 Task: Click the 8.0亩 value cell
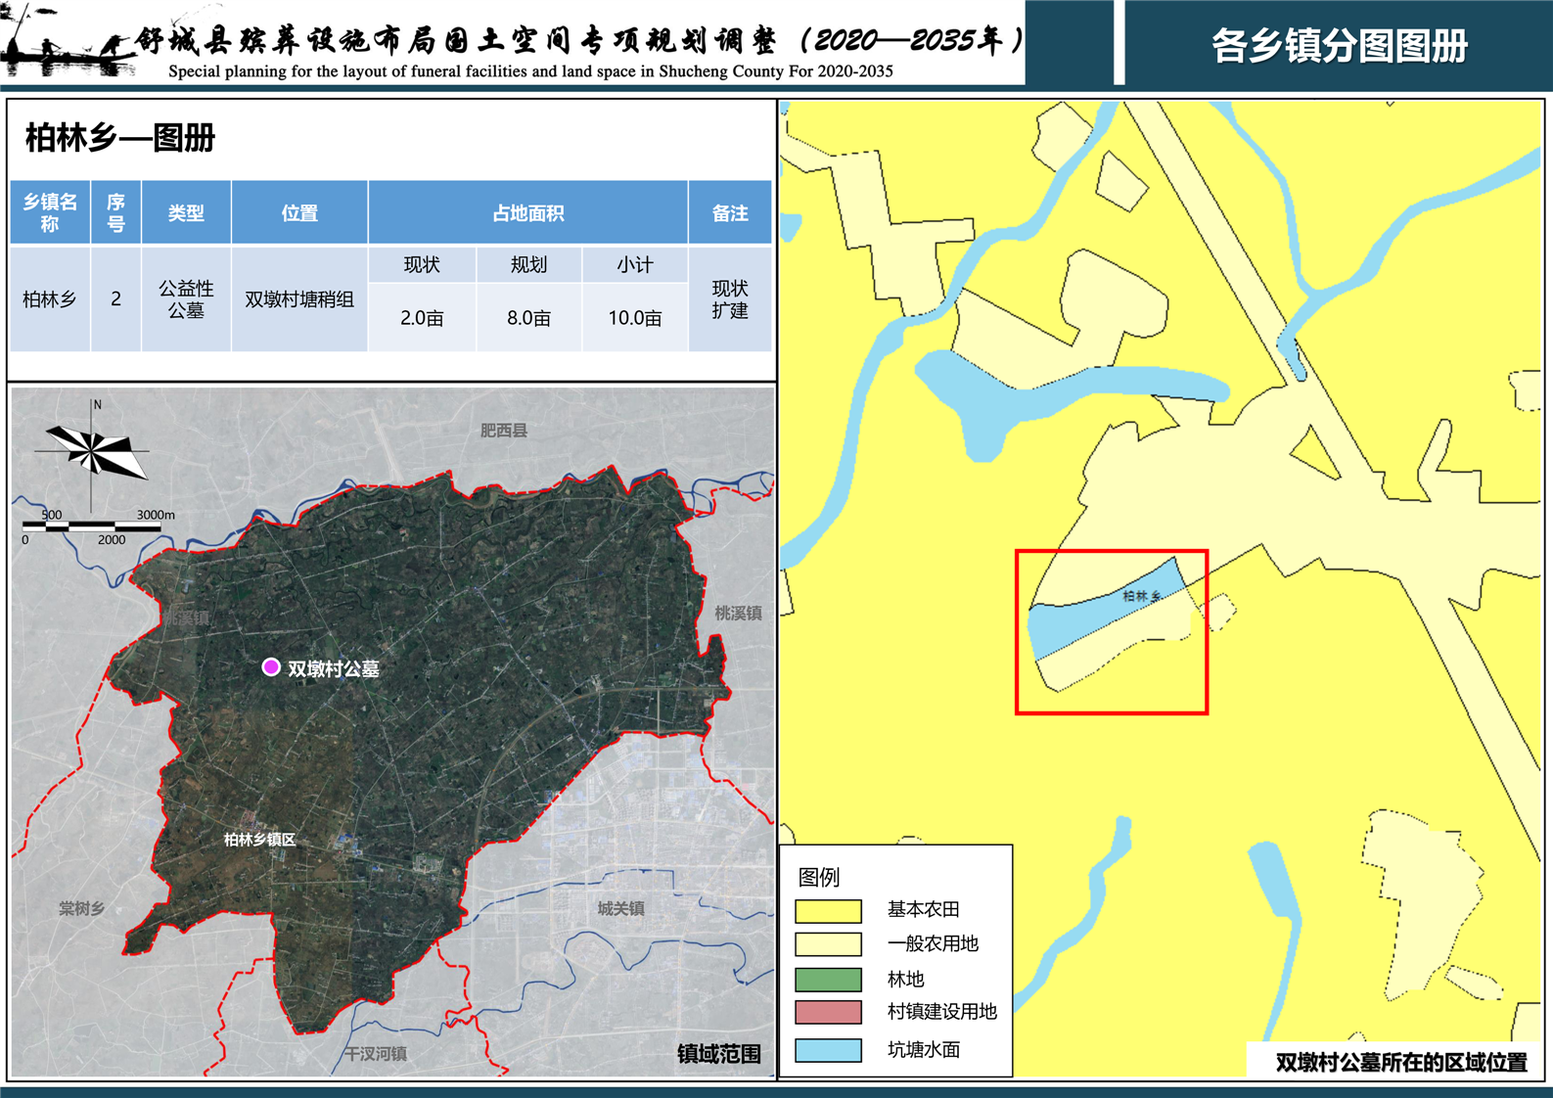click(x=528, y=318)
